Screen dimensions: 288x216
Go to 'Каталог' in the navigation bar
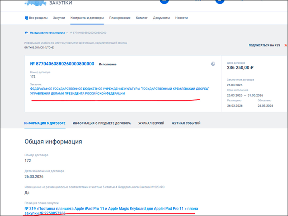tap(142, 18)
